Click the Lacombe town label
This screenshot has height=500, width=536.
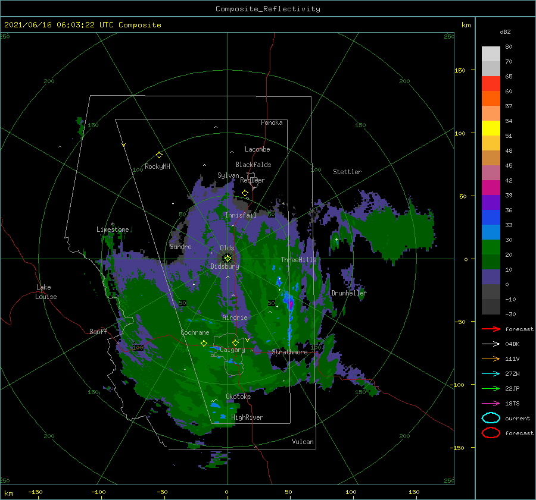[x=257, y=149]
